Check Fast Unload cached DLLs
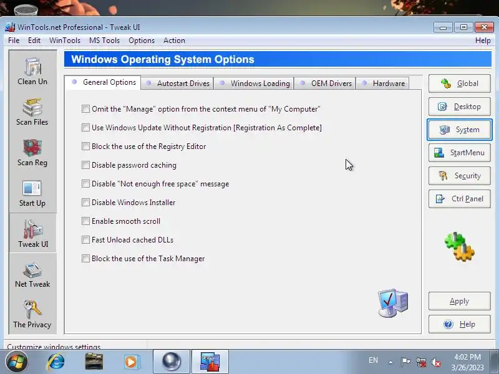 [x=85, y=240]
